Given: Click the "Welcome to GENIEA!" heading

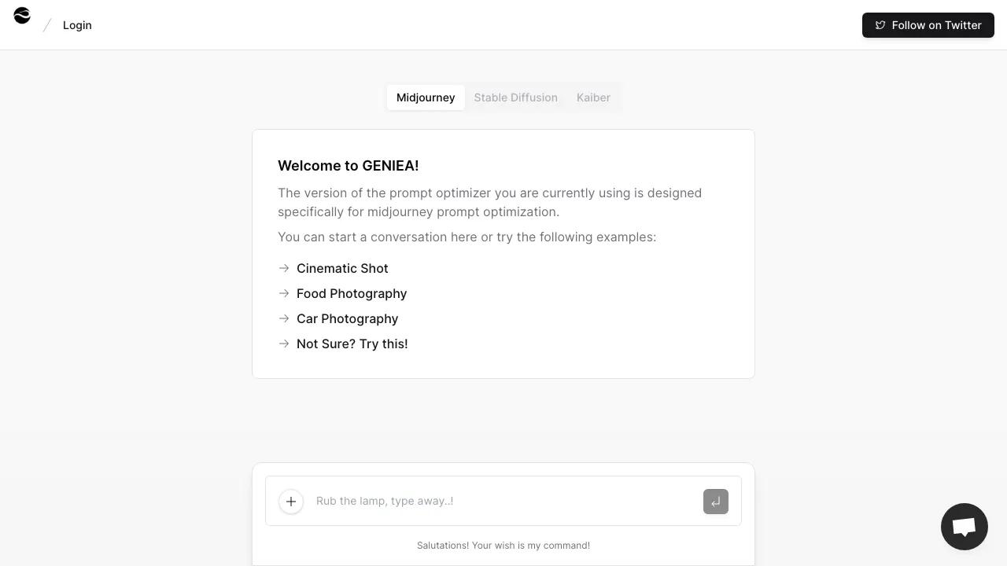Looking at the screenshot, I should (348, 166).
